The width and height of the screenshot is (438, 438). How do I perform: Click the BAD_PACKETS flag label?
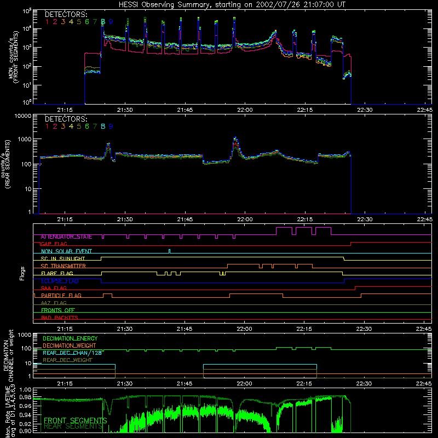pos(60,318)
